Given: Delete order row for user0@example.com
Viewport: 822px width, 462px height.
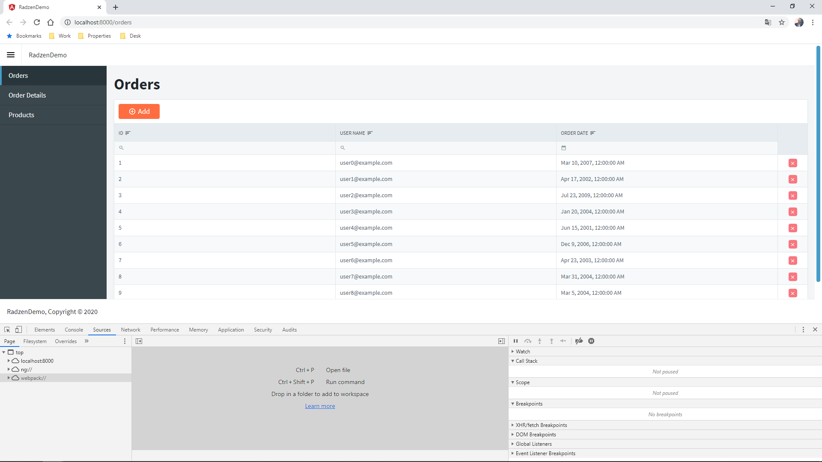Looking at the screenshot, I should (x=792, y=163).
